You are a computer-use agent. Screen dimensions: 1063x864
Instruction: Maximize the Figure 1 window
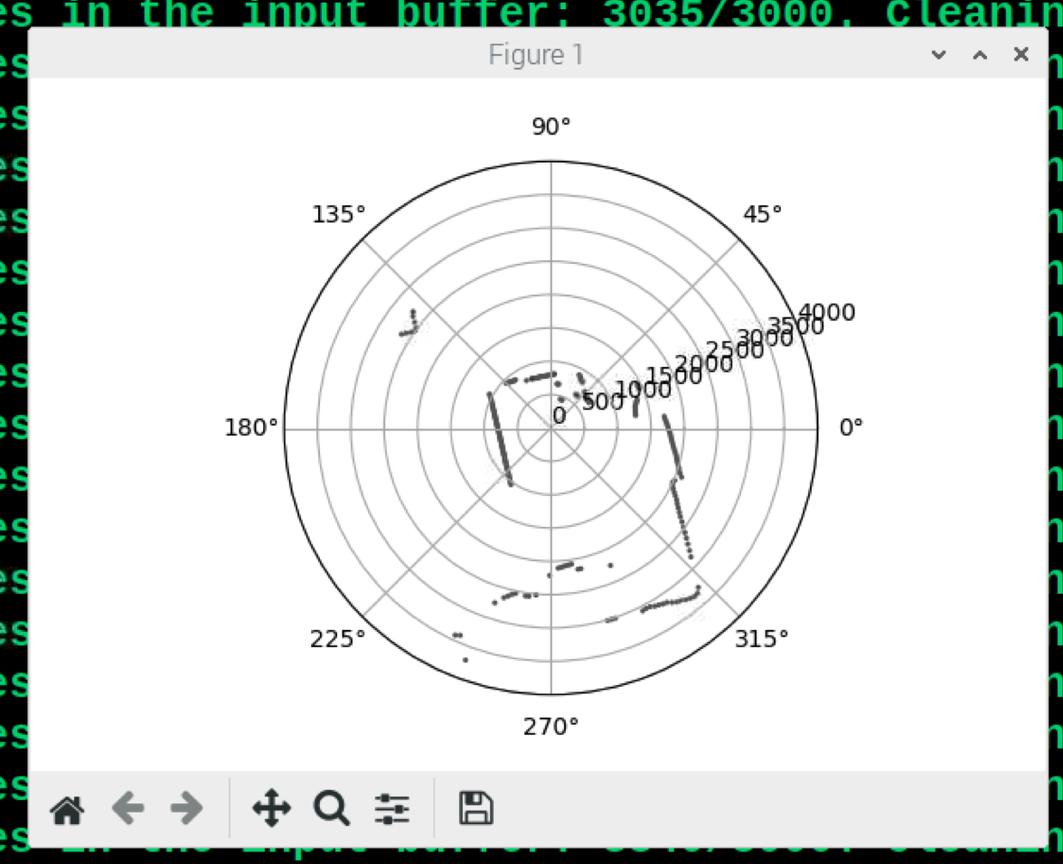point(980,55)
